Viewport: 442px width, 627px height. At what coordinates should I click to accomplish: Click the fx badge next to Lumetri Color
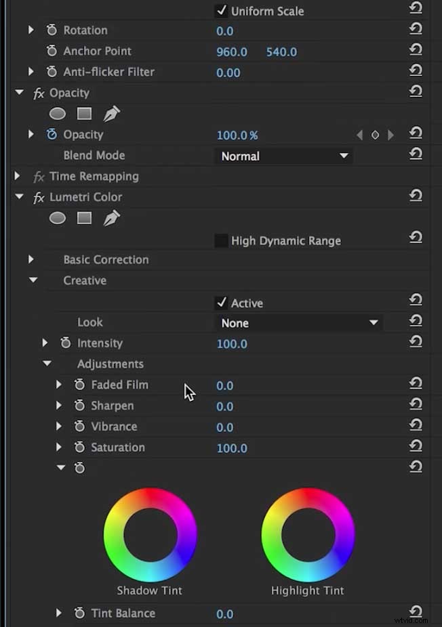pos(39,196)
